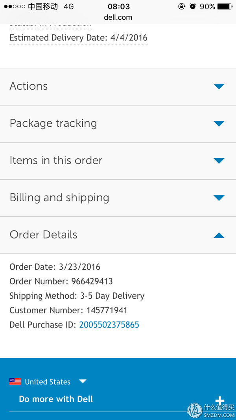Image resolution: width=236 pixels, height=420 pixels.
Task: Tap the Actions section label
Action: tap(29, 86)
